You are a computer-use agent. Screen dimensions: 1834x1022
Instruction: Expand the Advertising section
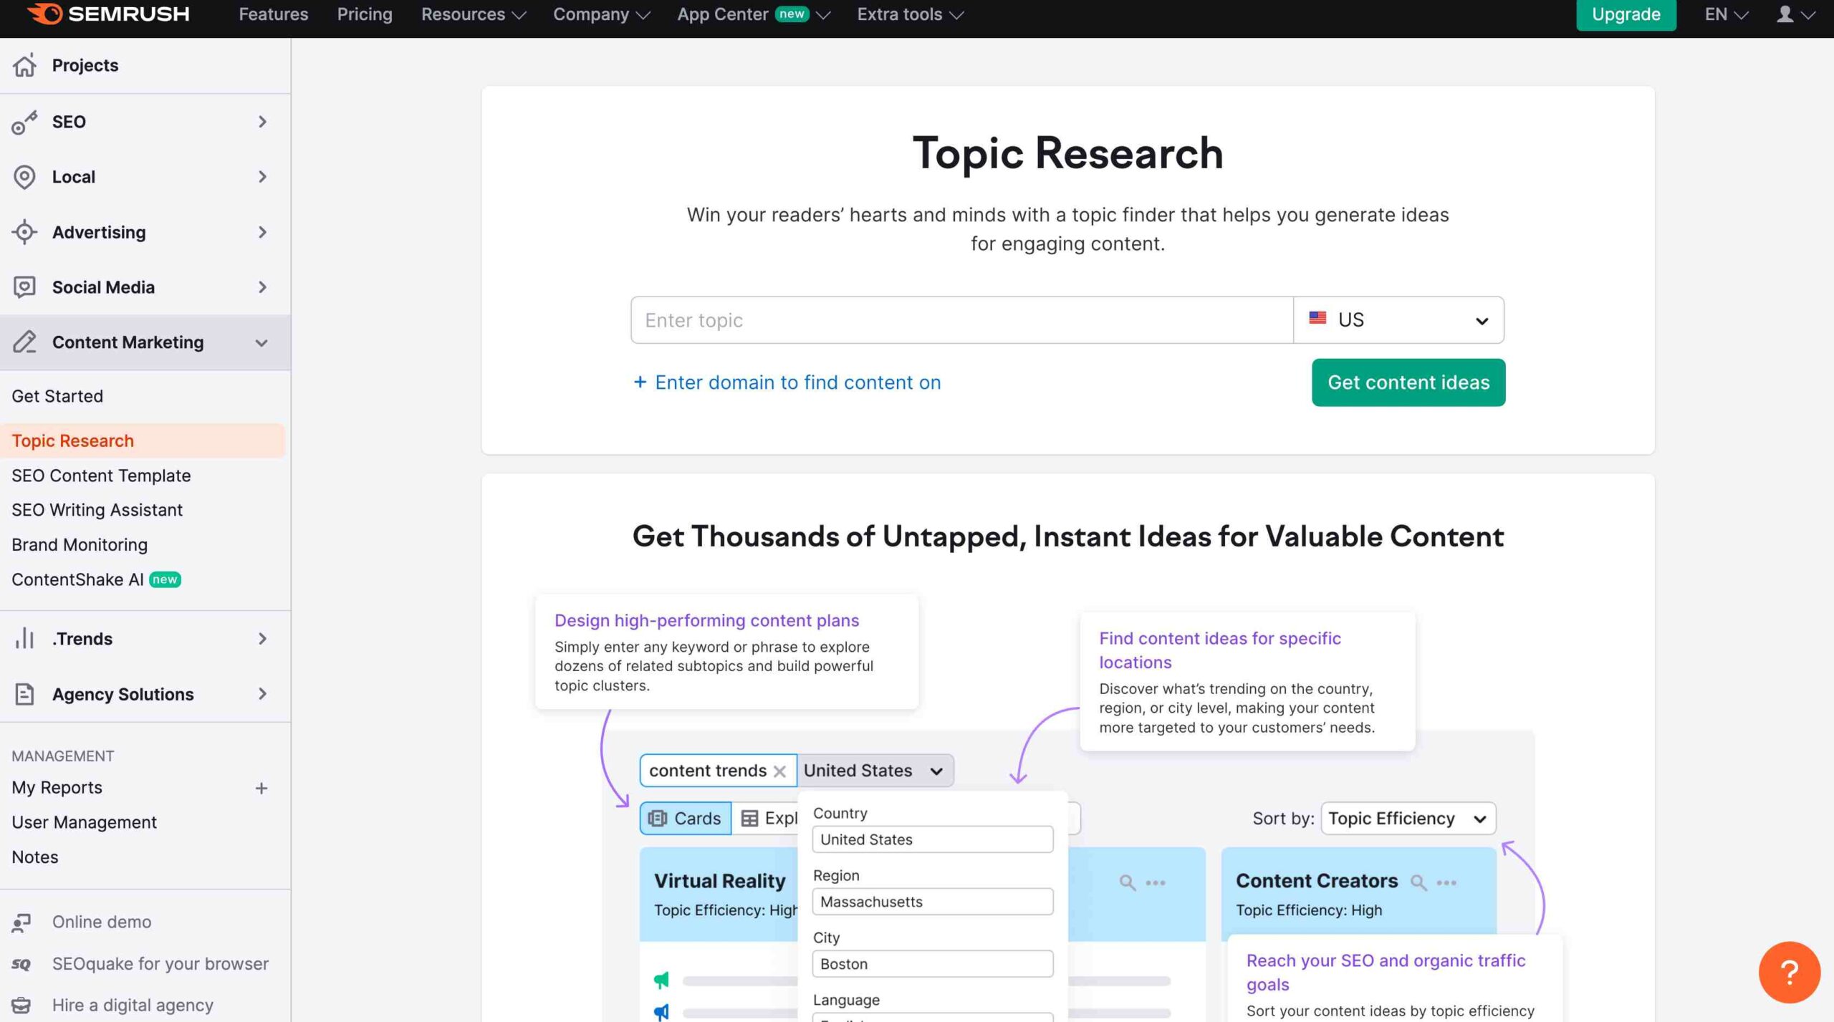(x=262, y=232)
